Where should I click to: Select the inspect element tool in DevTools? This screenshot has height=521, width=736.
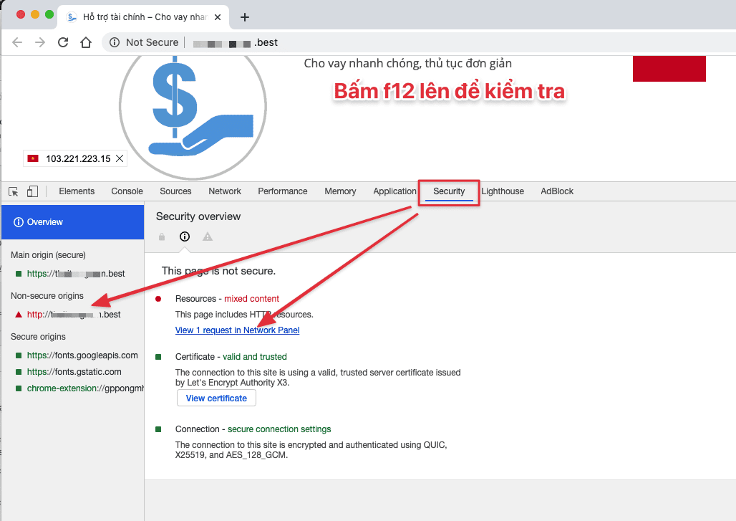coord(12,191)
